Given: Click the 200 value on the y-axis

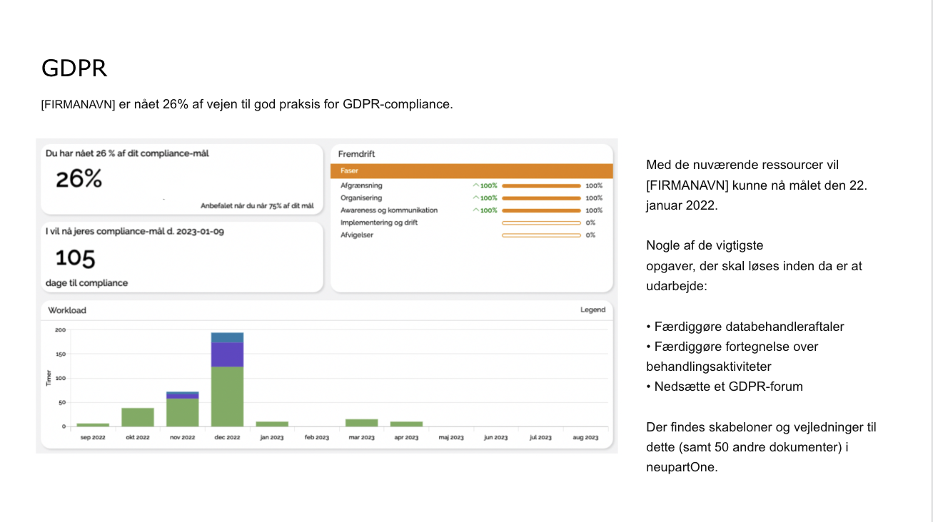Looking at the screenshot, I should coord(60,329).
